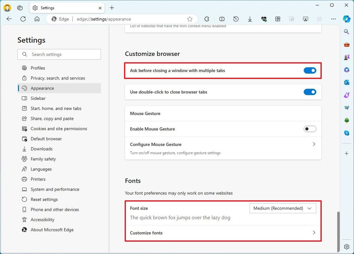Open Browser essentials from the toolbar
The image size is (354, 254).
pos(264,19)
